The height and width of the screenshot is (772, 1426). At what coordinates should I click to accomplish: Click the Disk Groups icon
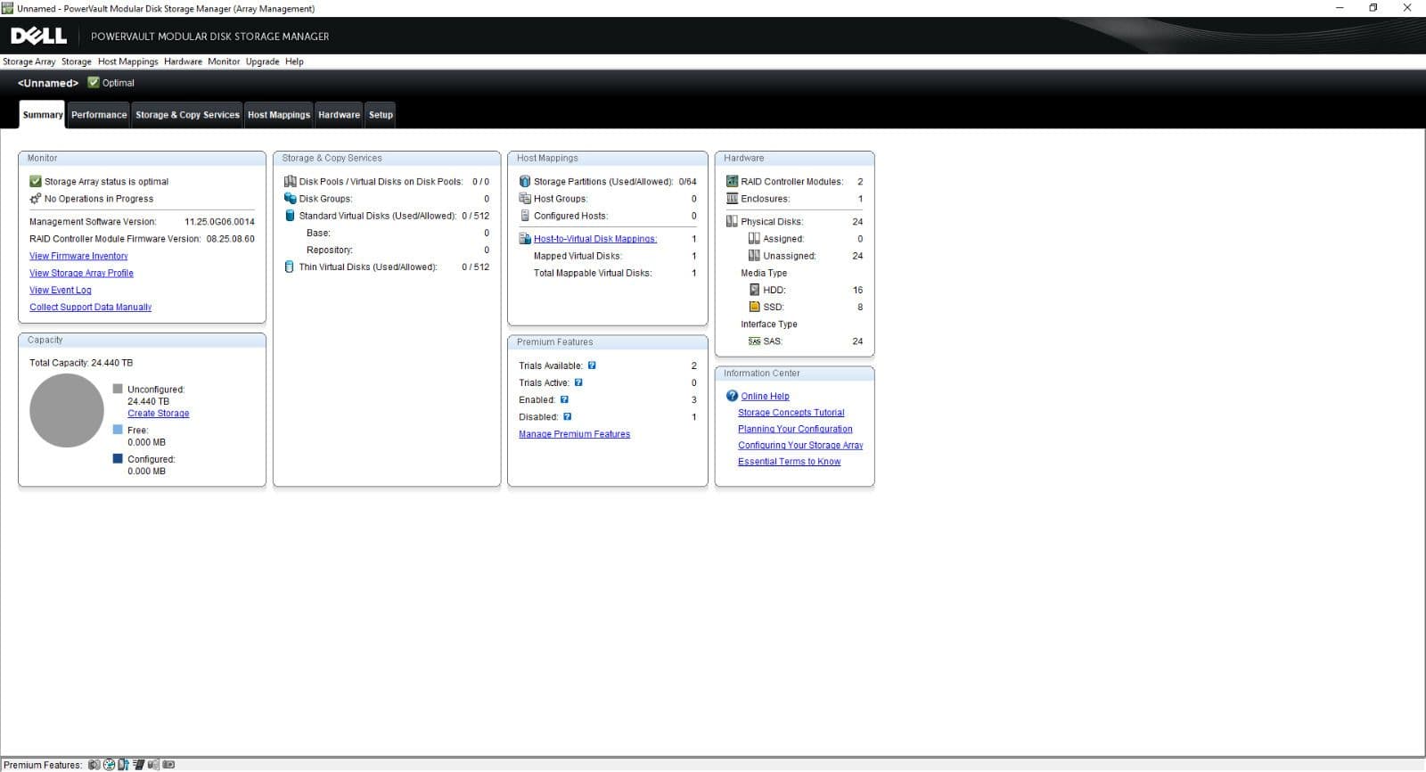290,199
